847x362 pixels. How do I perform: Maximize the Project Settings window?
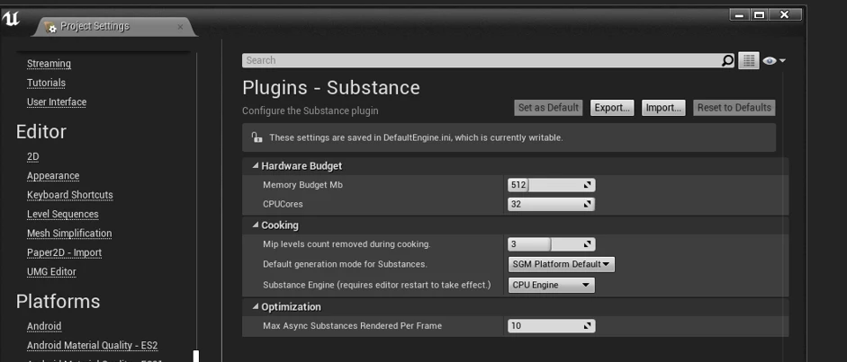click(759, 15)
